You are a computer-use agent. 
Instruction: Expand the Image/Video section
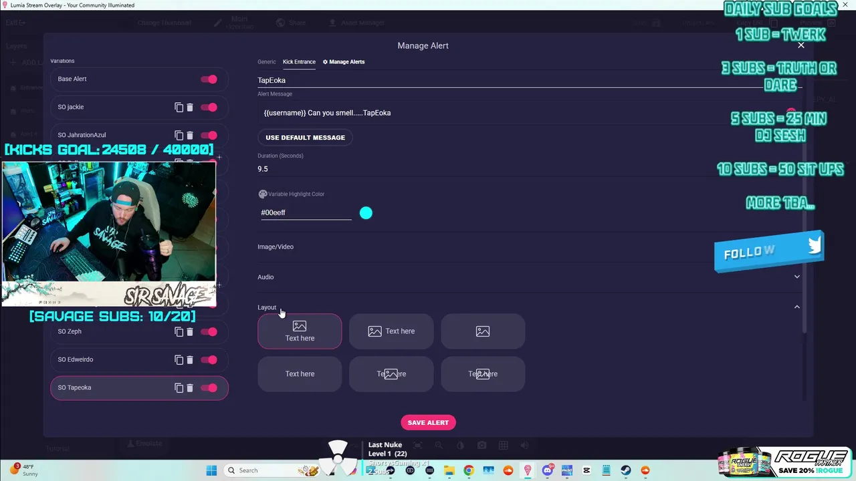(529, 247)
